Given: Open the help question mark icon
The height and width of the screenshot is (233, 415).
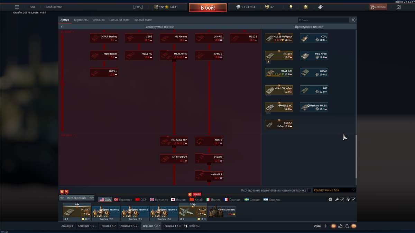Looking at the screenshot, I should coord(398,7).
